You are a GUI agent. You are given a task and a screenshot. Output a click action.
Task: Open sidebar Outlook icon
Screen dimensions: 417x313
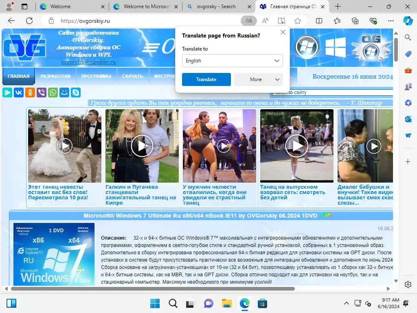408,119
